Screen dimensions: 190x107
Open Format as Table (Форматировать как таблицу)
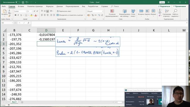pyautogui.click(x=125, y=13)
